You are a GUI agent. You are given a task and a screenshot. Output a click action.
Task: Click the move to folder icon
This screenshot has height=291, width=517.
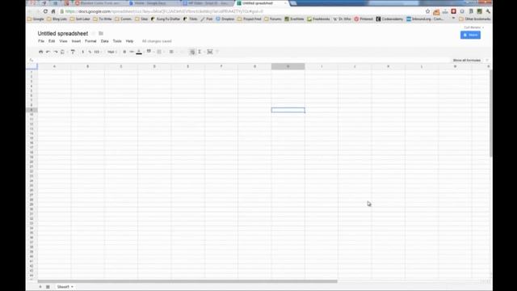tap(101, 34)
